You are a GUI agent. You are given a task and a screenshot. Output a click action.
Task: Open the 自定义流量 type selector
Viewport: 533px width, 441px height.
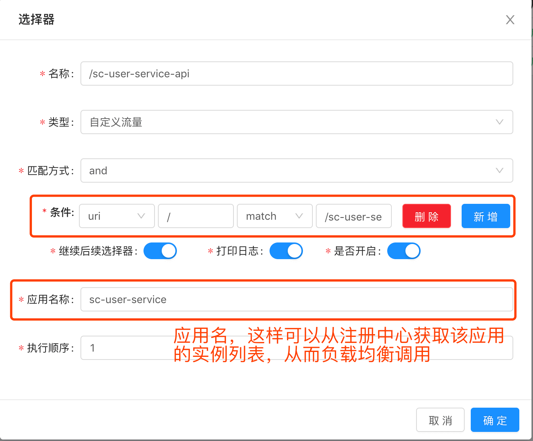tap(296, 122)
